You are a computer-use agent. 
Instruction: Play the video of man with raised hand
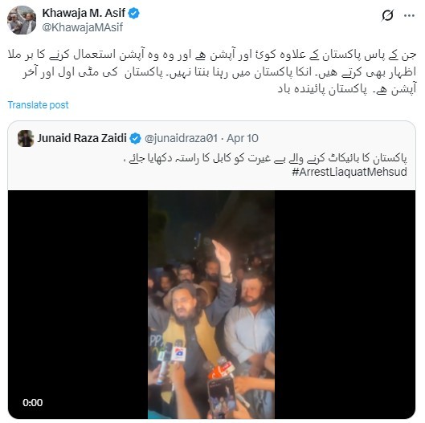211,305
